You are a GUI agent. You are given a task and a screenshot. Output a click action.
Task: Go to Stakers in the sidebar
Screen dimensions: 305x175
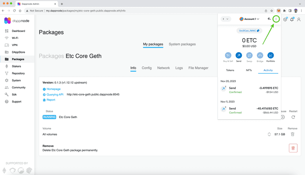coord(16,66)
